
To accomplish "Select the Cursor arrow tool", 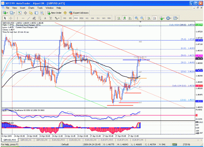I will pyautogui.click(x=5, y=18).
